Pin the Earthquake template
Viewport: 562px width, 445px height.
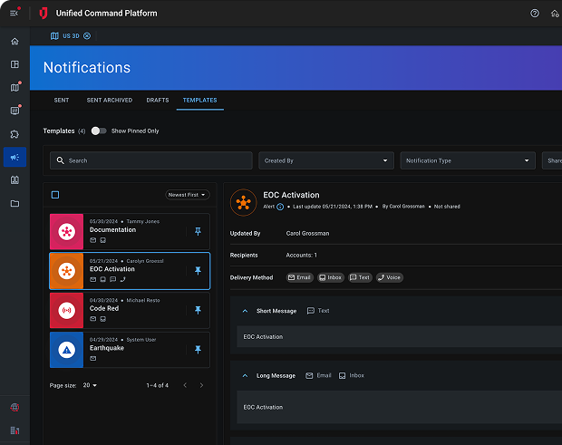199,350
